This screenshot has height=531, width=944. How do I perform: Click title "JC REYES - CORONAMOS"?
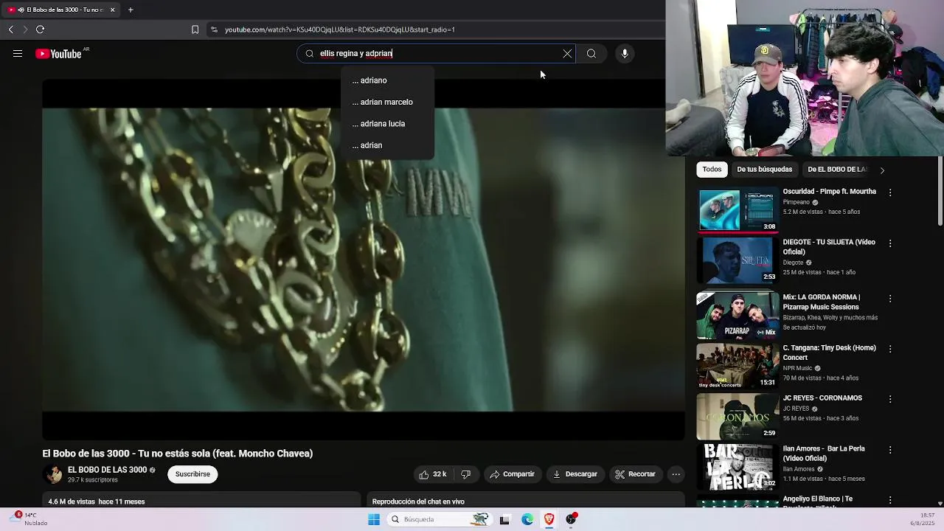[822, 398]
